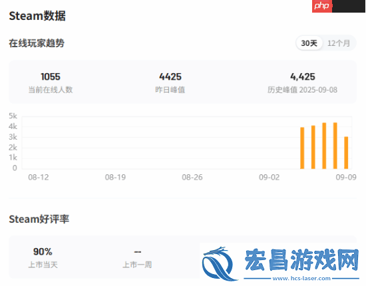
Task: Click the Steam好评率 section heading
Action: tap(39, 219)
